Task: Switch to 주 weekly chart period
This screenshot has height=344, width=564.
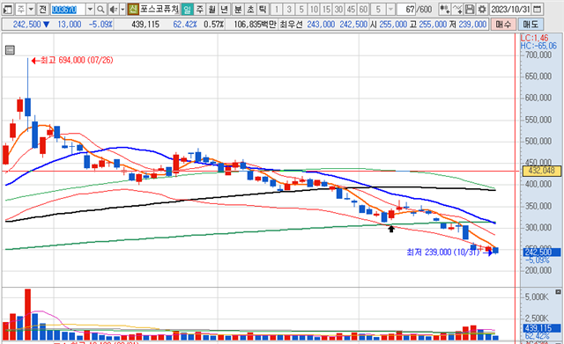Action: [x=199, y=9]
